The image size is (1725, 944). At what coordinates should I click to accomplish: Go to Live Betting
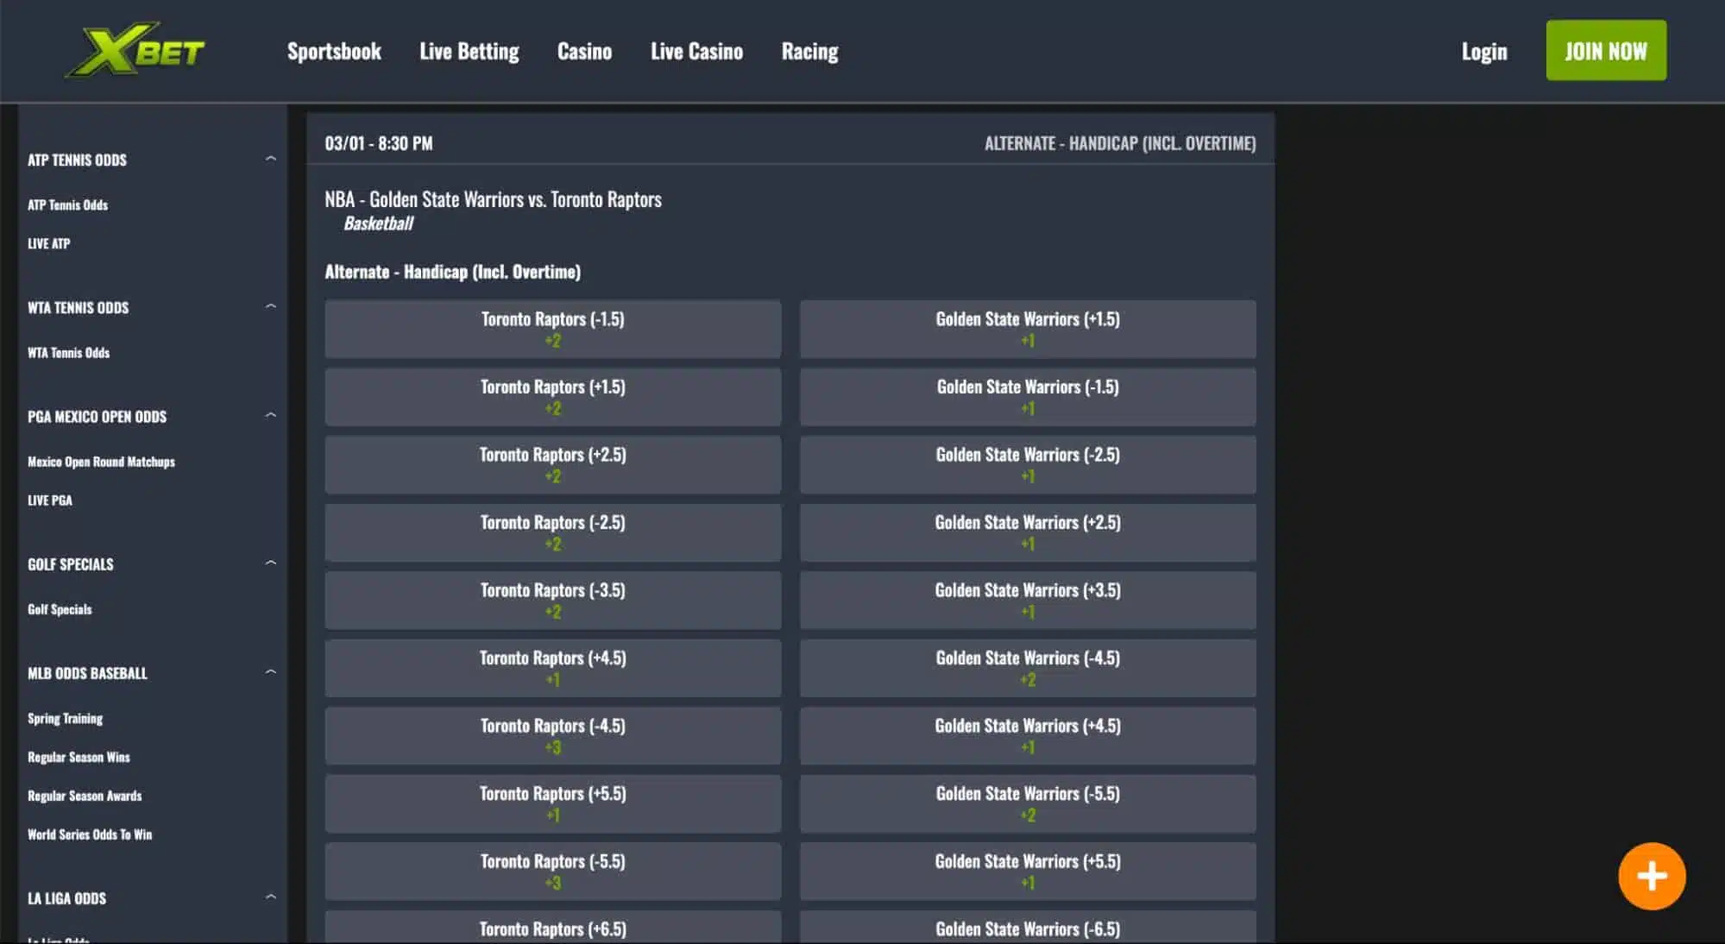pos(469,52)
